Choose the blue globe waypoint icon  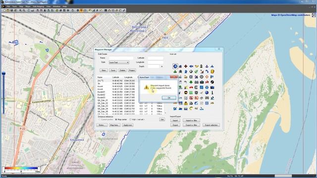207,92
